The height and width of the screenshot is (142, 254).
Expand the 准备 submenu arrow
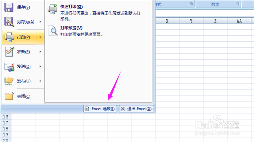(40, 52)
